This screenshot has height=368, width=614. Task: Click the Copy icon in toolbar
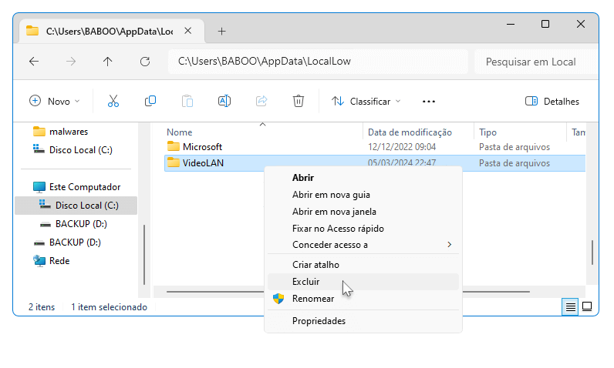click(x=150, y=101)
